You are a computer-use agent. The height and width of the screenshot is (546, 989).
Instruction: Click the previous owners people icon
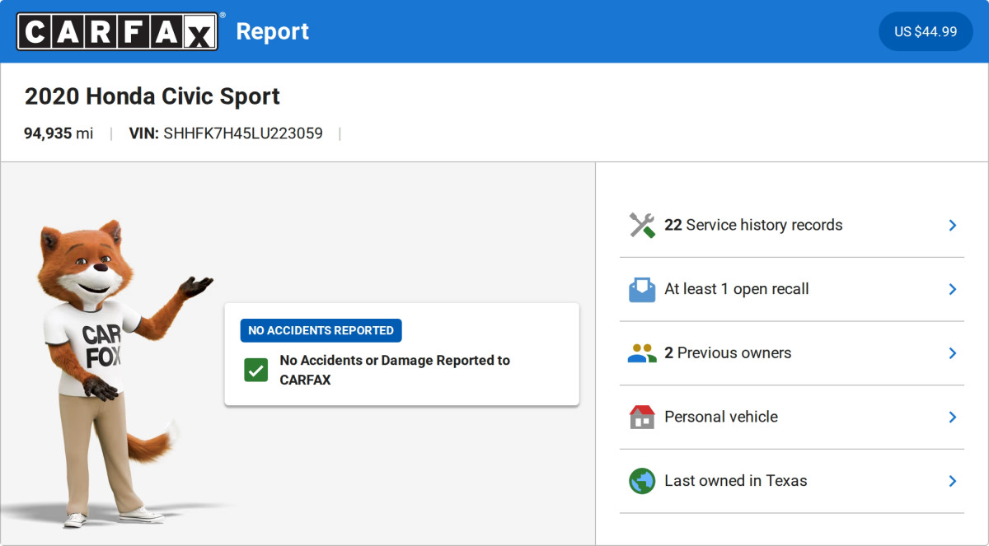click(x=641, y=353)
